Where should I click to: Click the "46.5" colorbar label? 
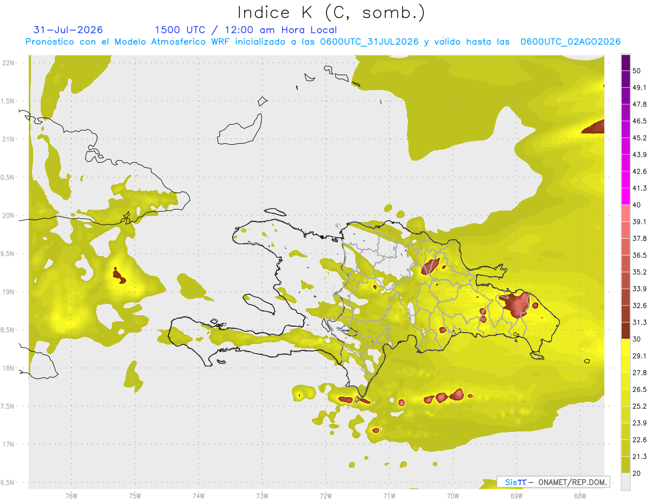[x=640, y=121]
